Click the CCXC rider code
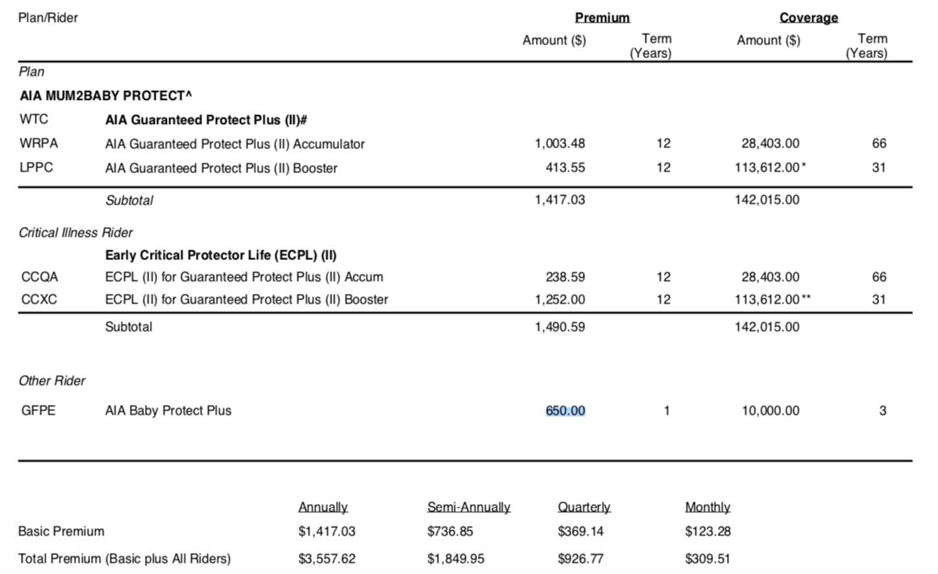The width and height of the screenshot is (938, 574). click(x=39, y=299)
